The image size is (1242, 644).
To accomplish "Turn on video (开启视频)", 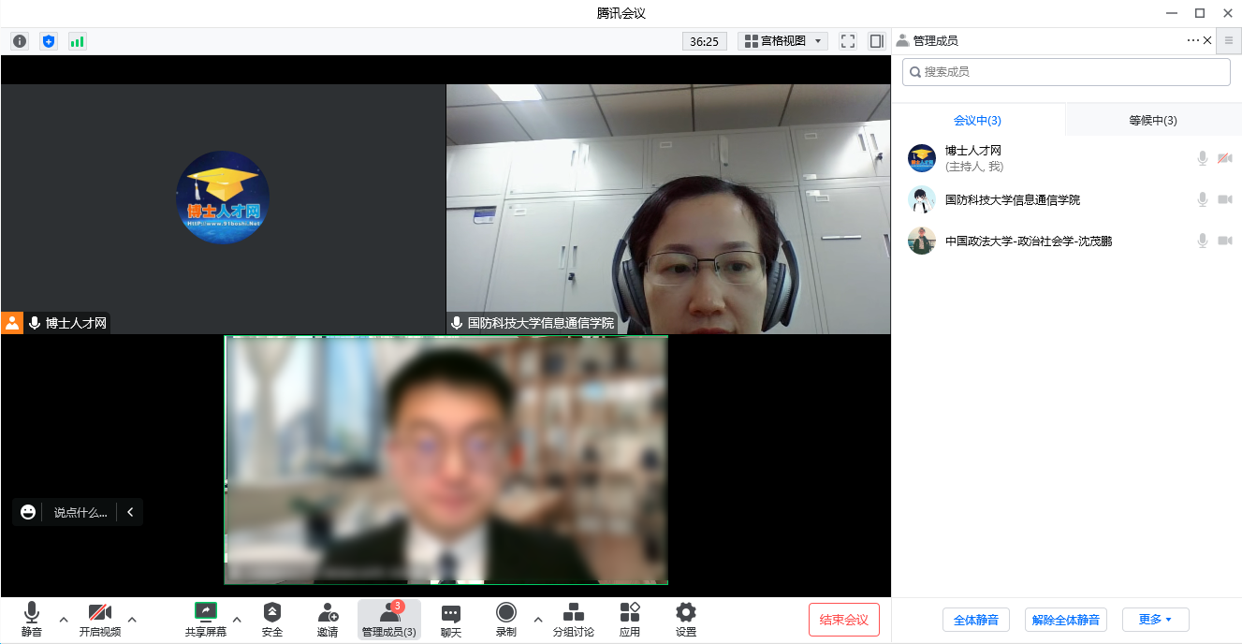I will 100,620.
